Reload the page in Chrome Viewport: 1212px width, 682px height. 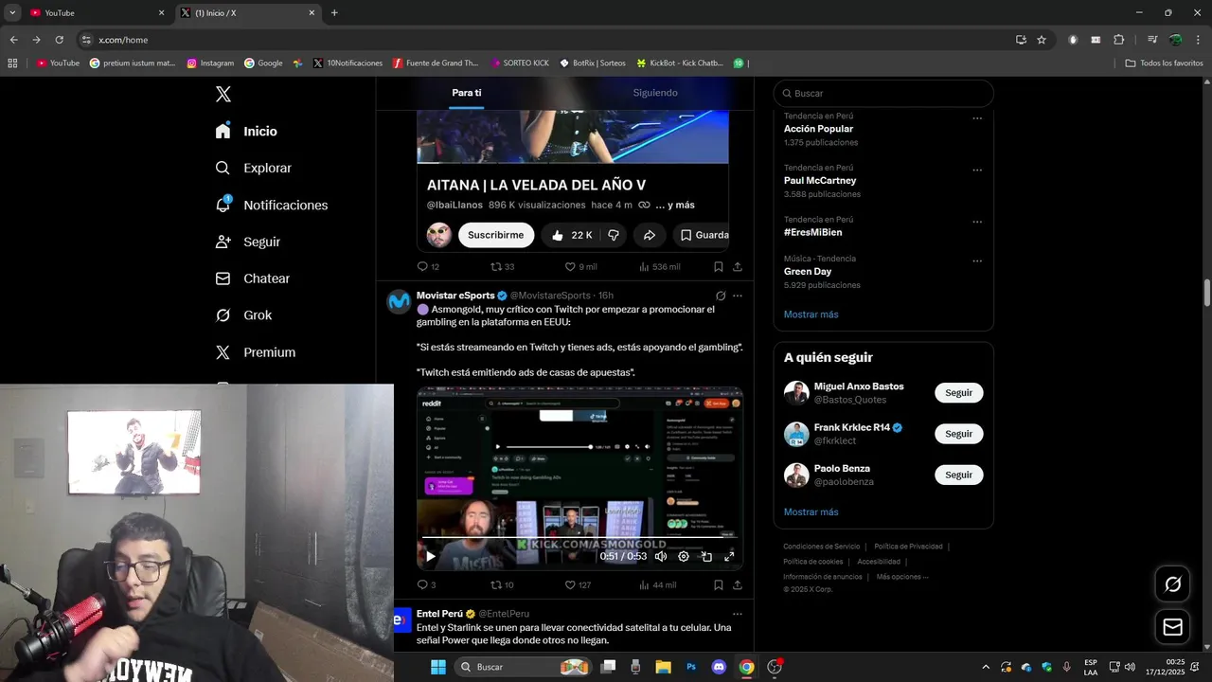[59, 40]
